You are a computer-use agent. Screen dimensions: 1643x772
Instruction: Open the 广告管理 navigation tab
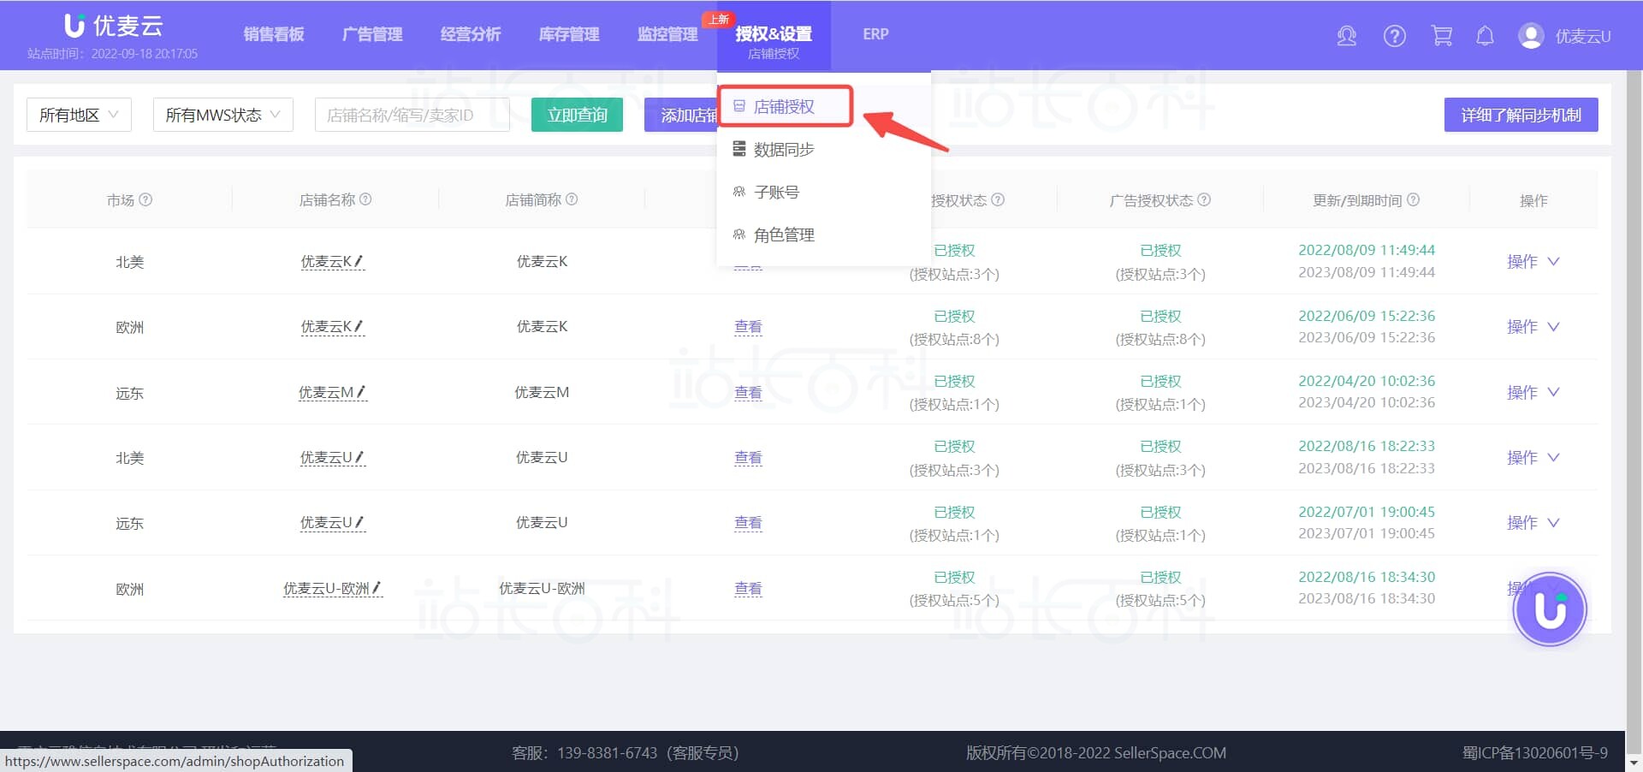[372, 34]
